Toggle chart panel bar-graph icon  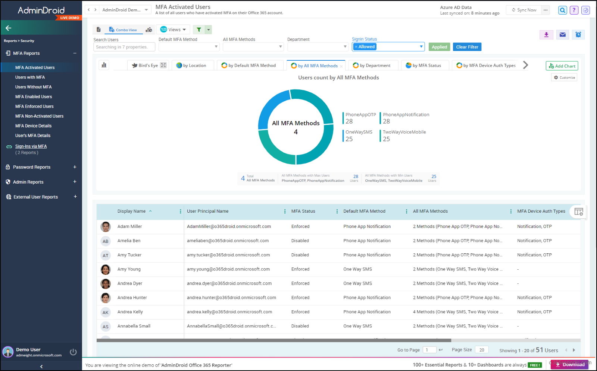click(104, 65)
